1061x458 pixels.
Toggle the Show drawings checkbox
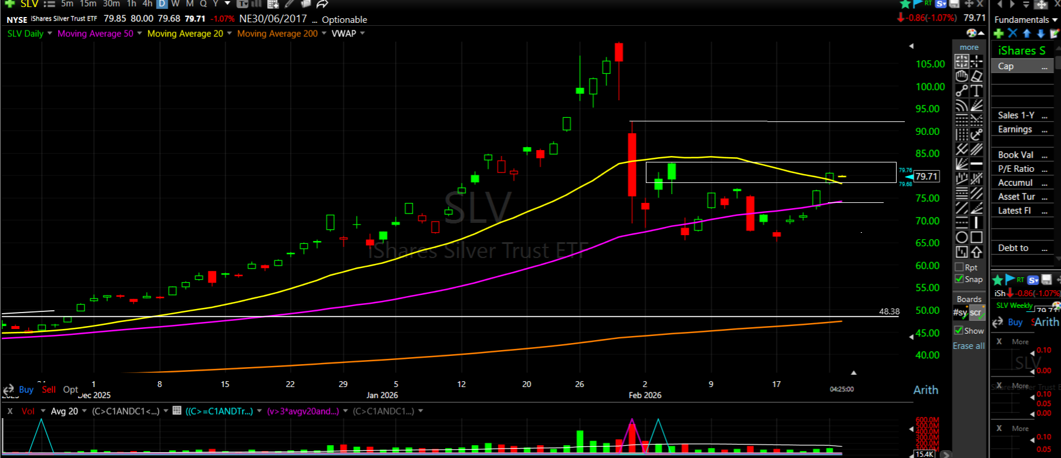pyautogui.click(x=959, y=331)
